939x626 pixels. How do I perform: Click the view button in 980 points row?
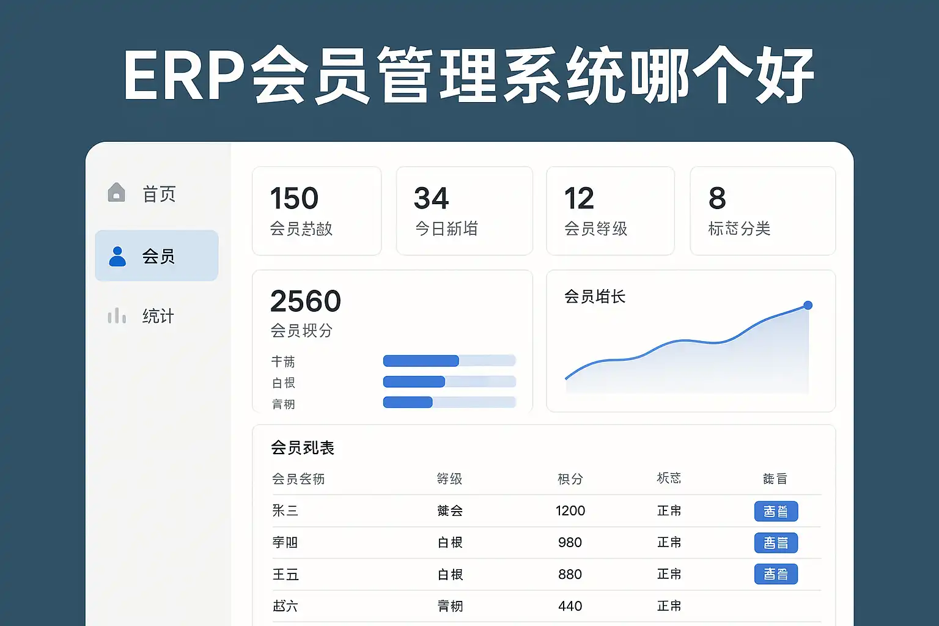pos(775,543)
